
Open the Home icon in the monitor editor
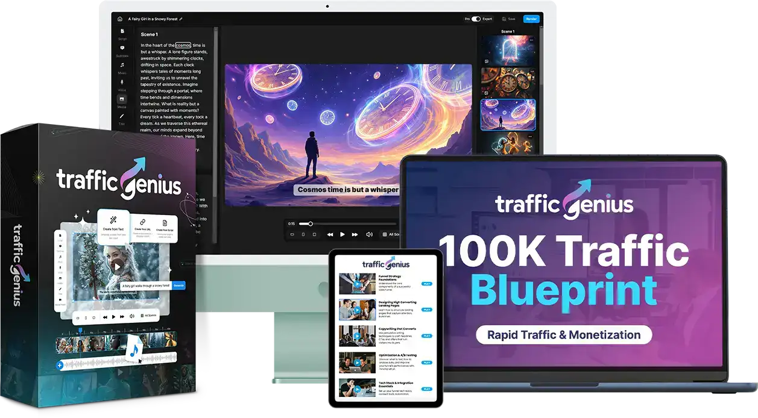(x=119, y=19)
